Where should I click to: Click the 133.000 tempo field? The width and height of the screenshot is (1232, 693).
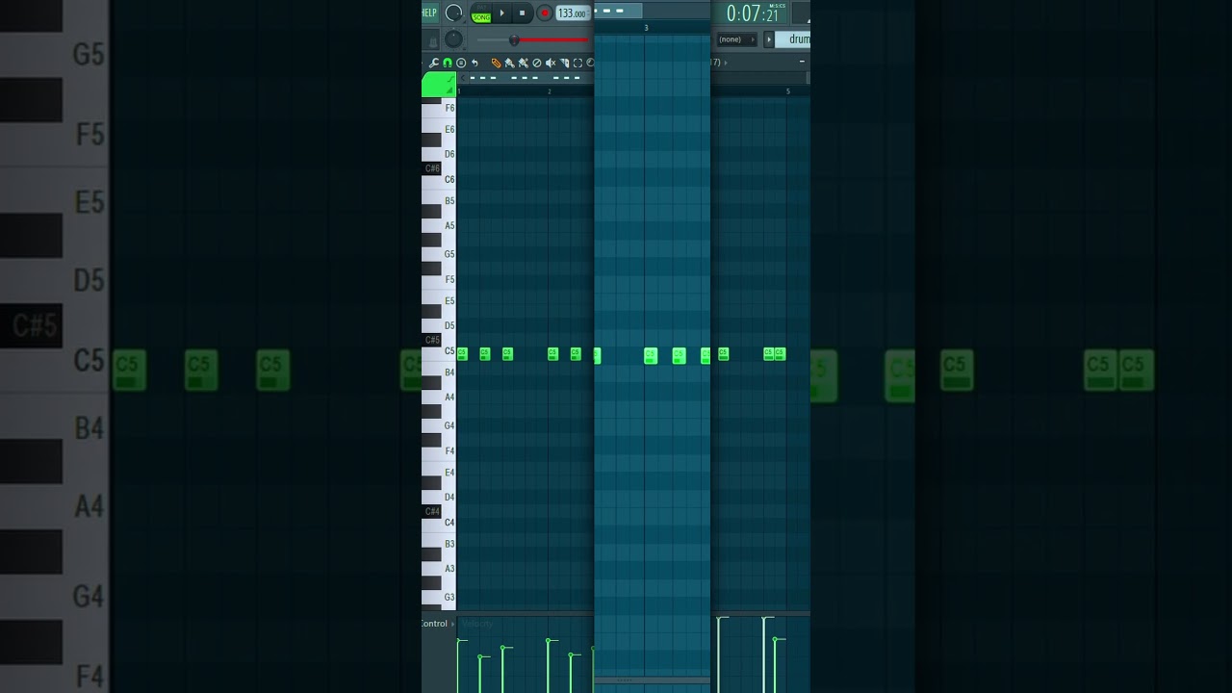573,13
